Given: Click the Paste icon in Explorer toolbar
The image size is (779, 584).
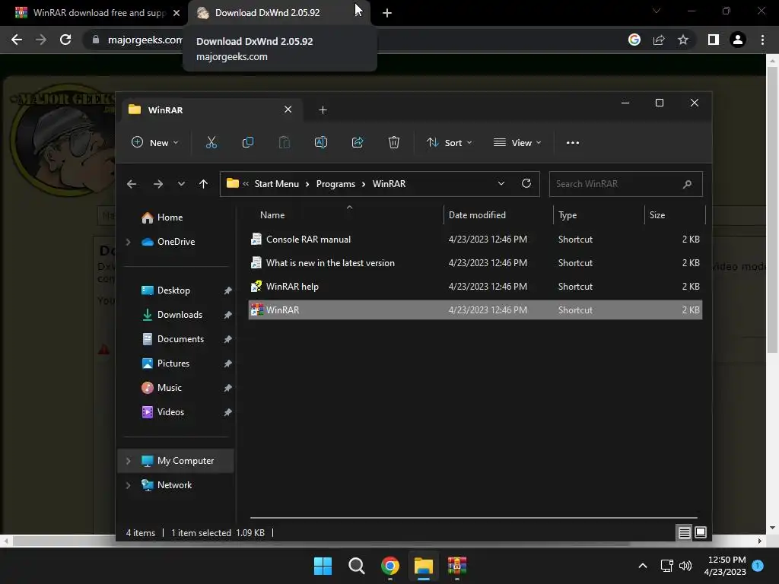Looking at the screenshot, I should click(x=285, y=142).
